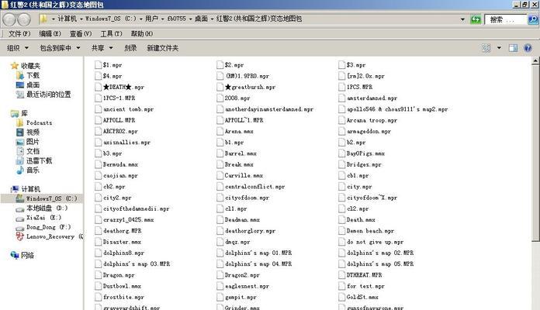Screen dimensions: 540x310
Task: Toggle the preview pane icon
Action: [x=513, y=48]
